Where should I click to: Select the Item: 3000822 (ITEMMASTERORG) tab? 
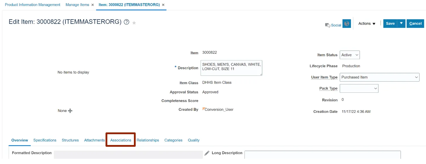click(129, 5)
